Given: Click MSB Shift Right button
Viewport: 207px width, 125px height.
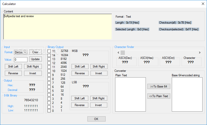Looking at the screenshot, I should pyautogui.click(x=99, y=67).
